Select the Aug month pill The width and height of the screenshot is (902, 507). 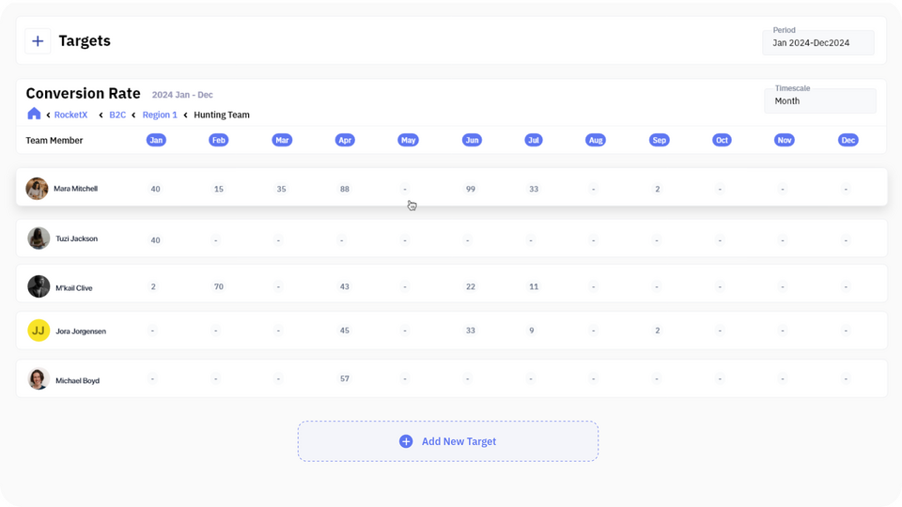(596, 140)
